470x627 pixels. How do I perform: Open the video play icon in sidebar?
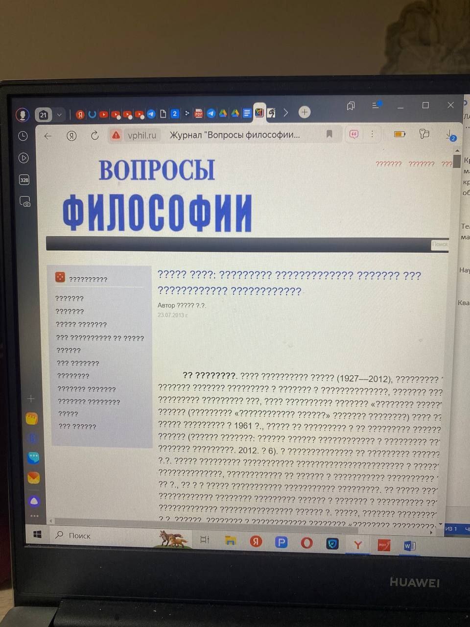pyautogui.click(x=23, y=158)
